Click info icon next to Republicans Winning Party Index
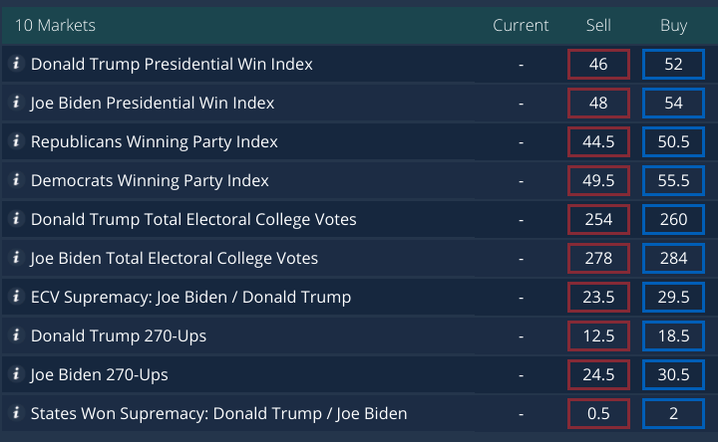Image resolution: width=718 pixels, height=442 pixels. pyautogui.click(x=16, y=141)
